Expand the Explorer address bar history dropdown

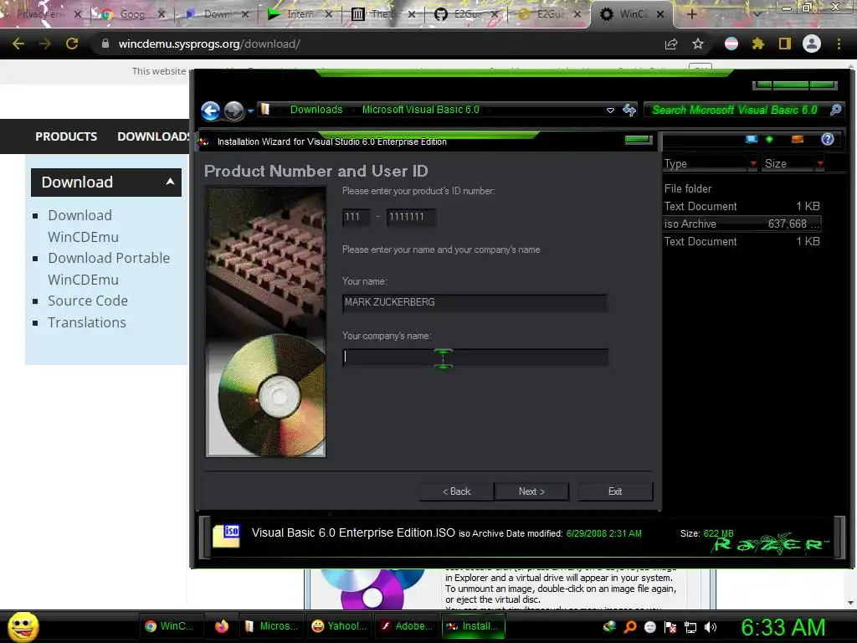click(610, 111)
